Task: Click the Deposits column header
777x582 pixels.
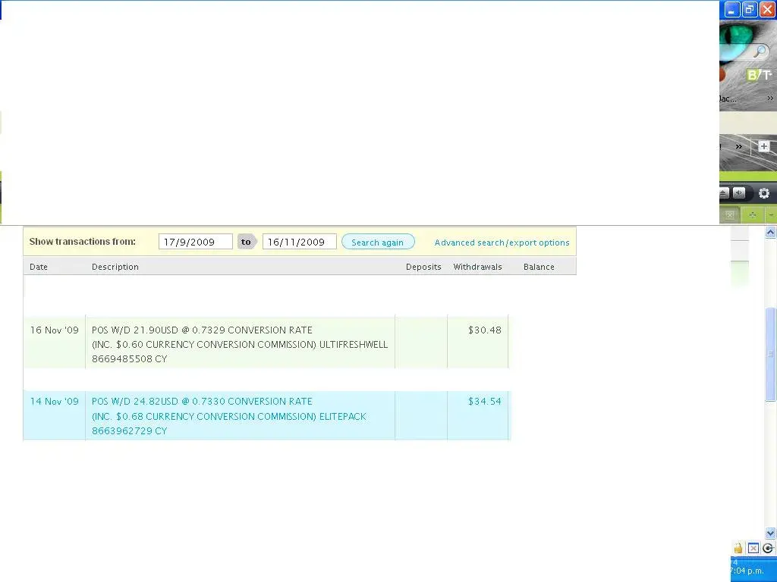Action: click(x=423, y=267)
